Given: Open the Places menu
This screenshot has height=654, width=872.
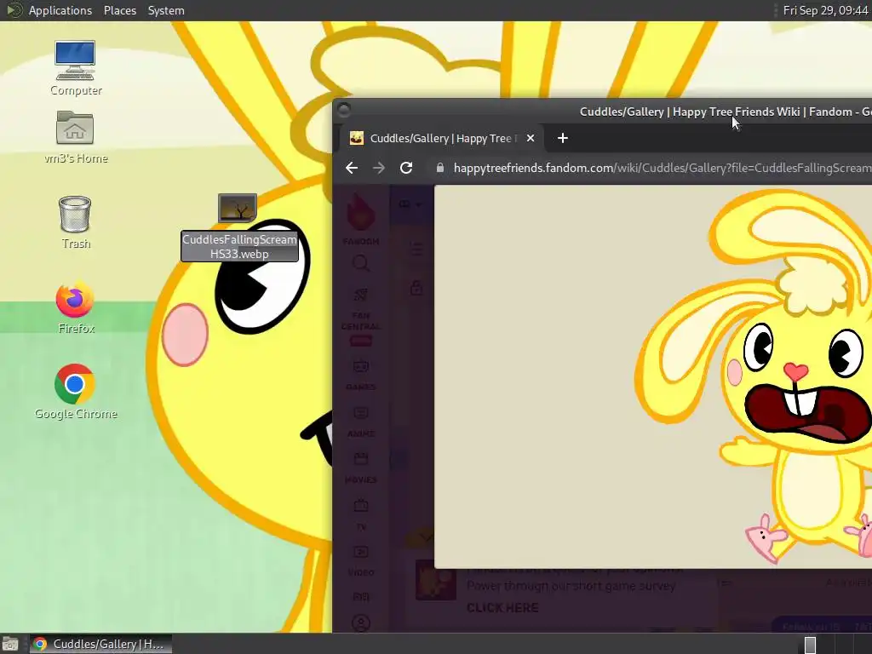Looking at the screenshot, I should pyautogui.click(x=119, y=10).
